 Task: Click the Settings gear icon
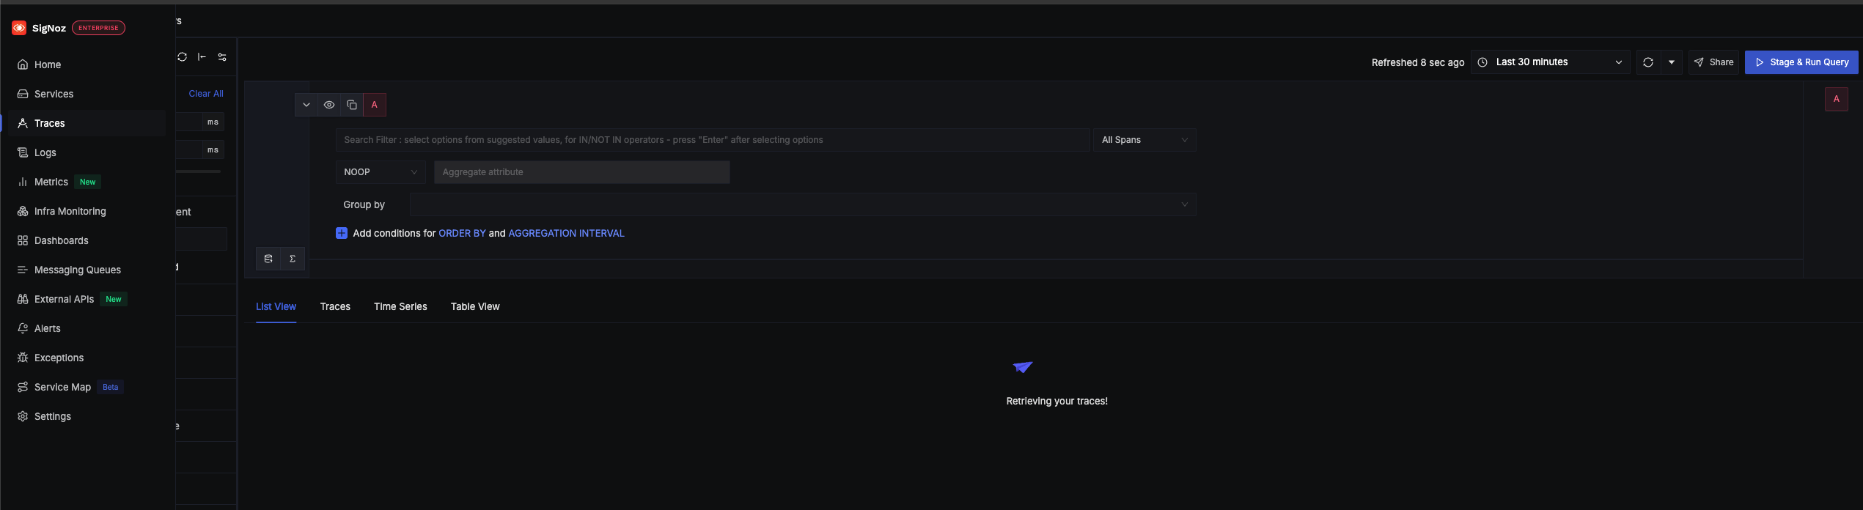click(x=23, y=416)
